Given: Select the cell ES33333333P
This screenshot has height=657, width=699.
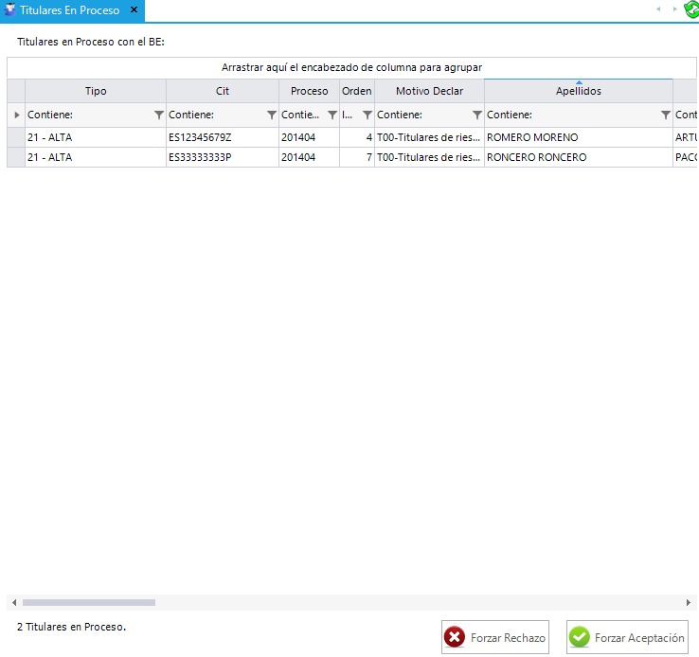Looking at the screenshot, I should point(223,157).
